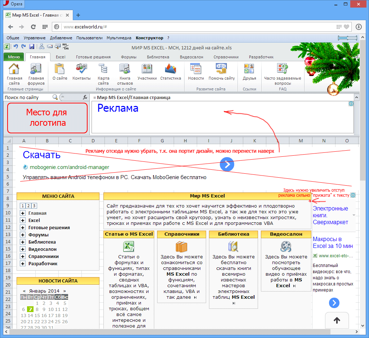369x338 pixels.
Task: Reload the page in Opera
Action: tap(33, 27)
